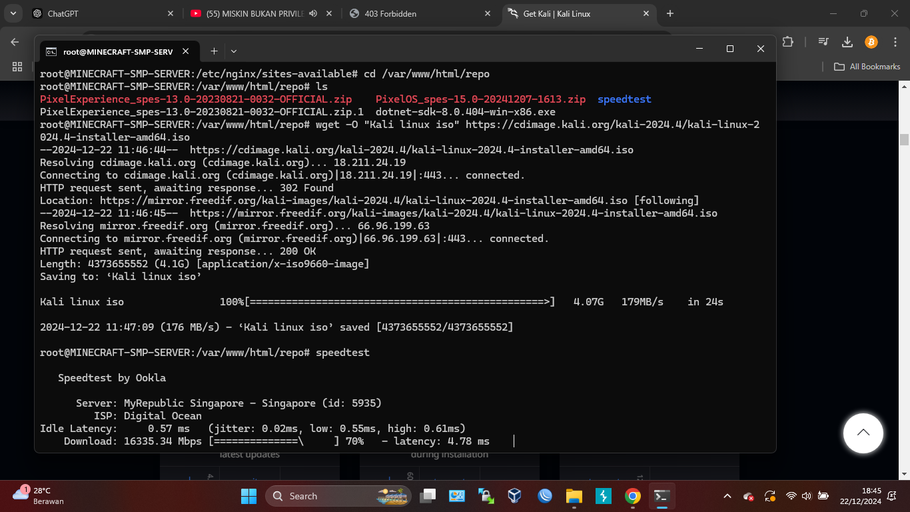Click the PixelOS_spes-15.0-20241207-1613.zip filename
910x512 pixels.
coord(480,99)
